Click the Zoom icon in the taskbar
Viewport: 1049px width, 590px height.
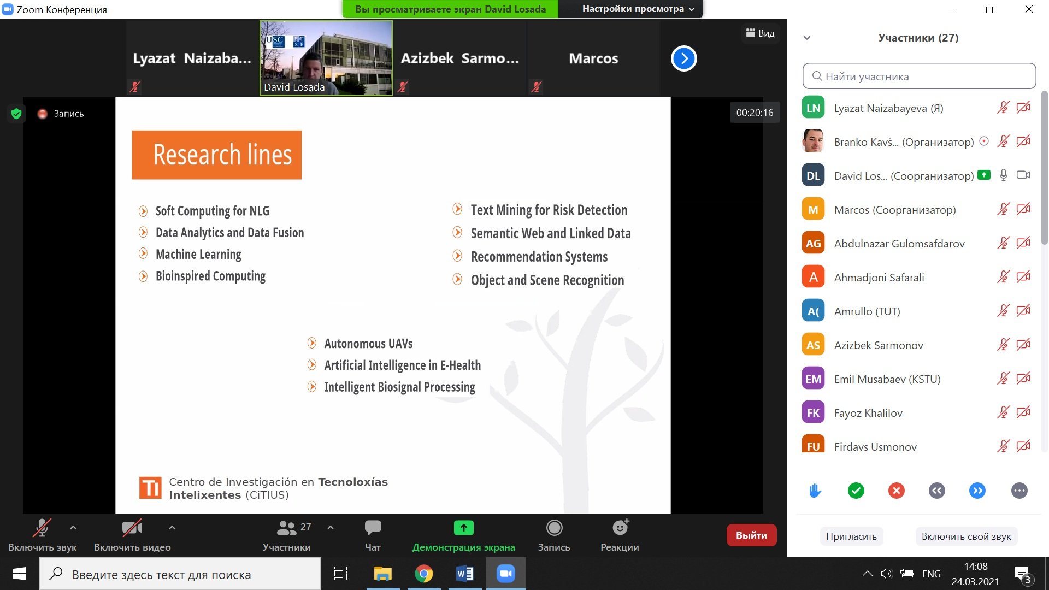[x=506, y=574]
